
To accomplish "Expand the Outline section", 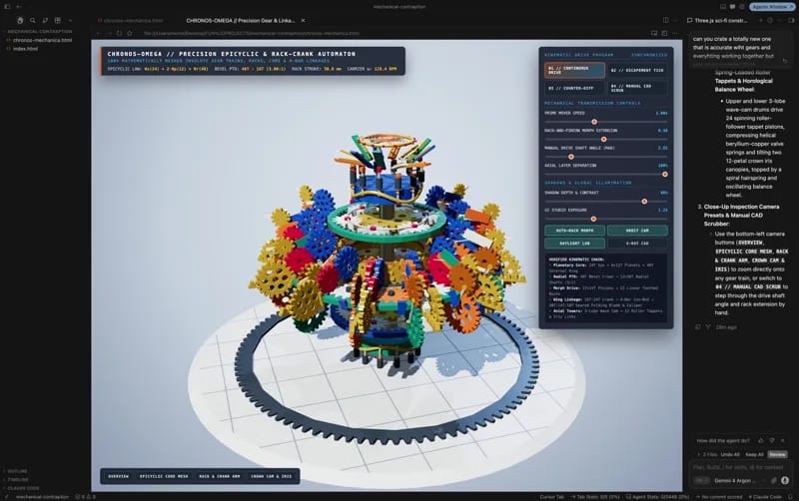I will [x=17, y=471].
